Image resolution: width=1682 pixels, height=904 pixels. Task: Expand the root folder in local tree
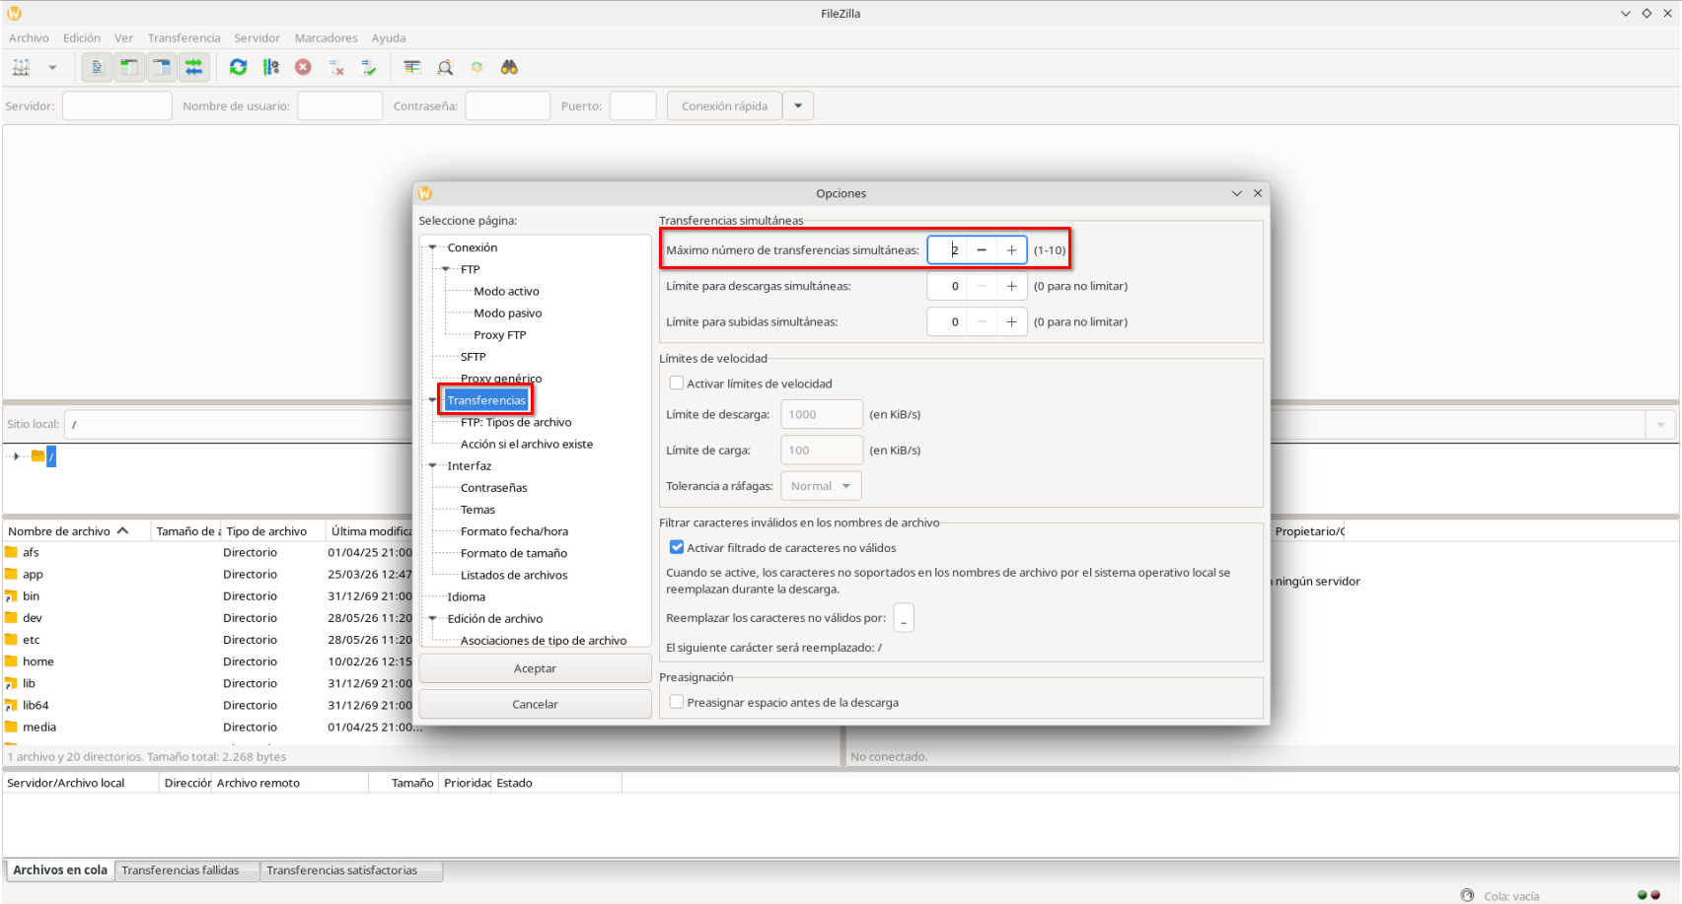(17, 456)
